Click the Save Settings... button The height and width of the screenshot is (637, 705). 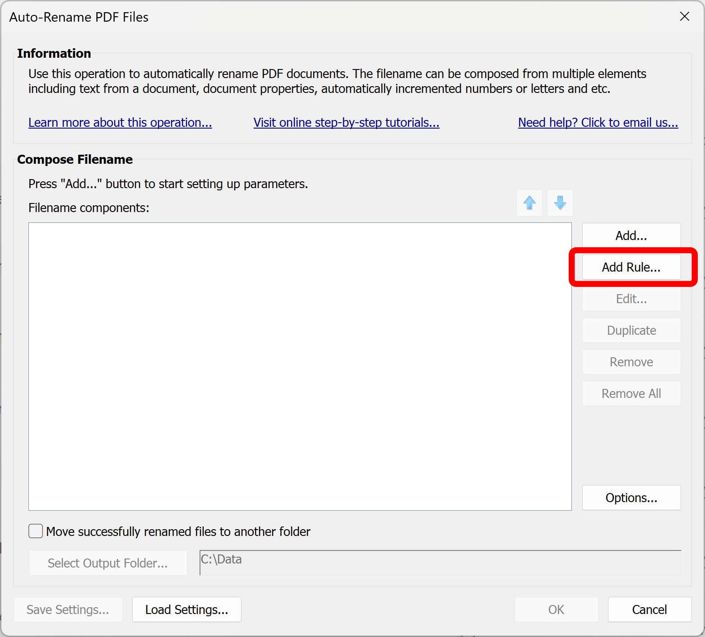(x=68, y=609)
